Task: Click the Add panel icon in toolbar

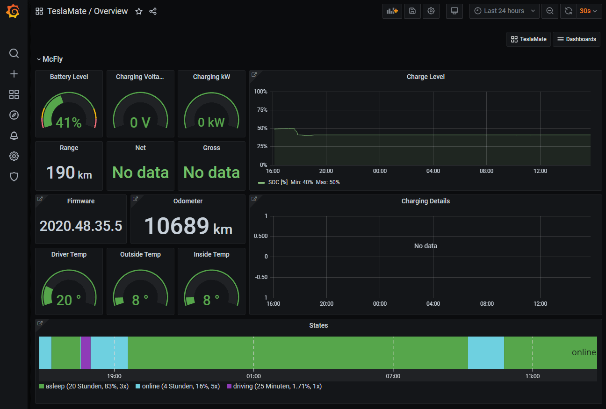Action: click(x=392, y=11)
